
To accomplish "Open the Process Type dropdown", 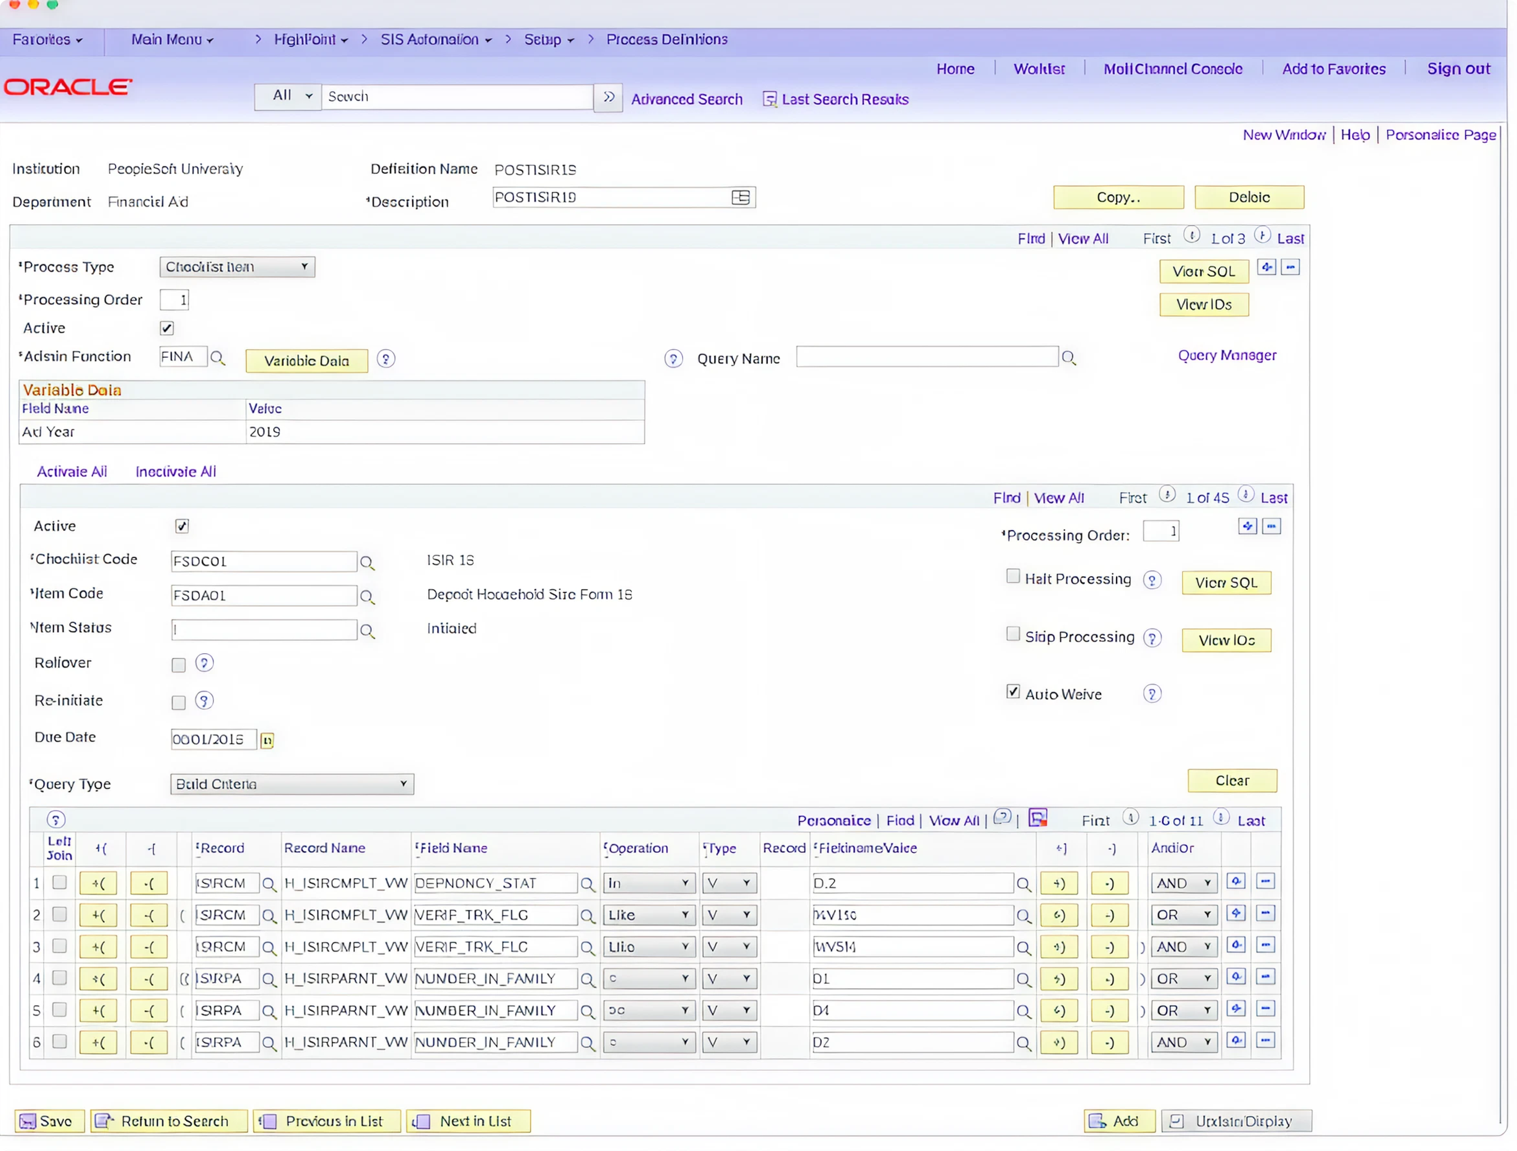I will [x=237, y=267].
